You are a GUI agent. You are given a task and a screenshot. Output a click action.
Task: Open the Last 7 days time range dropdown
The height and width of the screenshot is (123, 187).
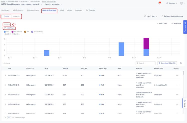pos(151,16)
